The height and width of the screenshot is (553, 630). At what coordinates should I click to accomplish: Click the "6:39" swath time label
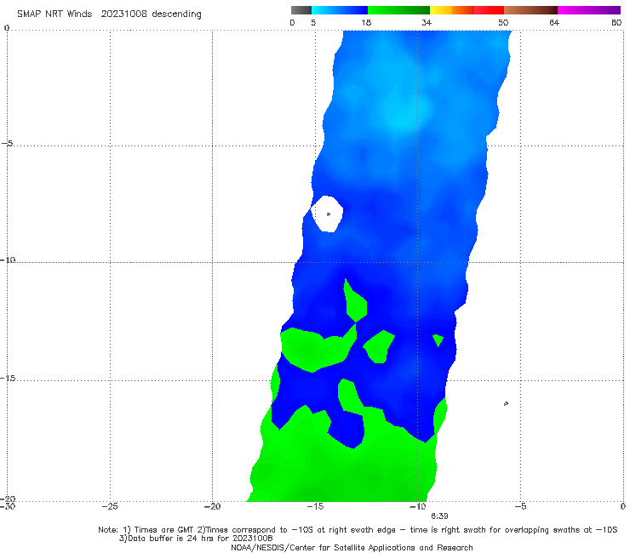439,516
